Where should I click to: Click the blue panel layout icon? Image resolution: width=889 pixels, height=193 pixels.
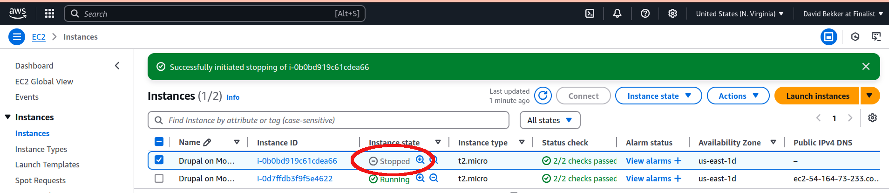coord(828,37)
